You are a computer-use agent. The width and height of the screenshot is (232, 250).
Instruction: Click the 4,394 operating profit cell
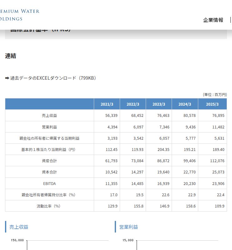coord(107,127)
